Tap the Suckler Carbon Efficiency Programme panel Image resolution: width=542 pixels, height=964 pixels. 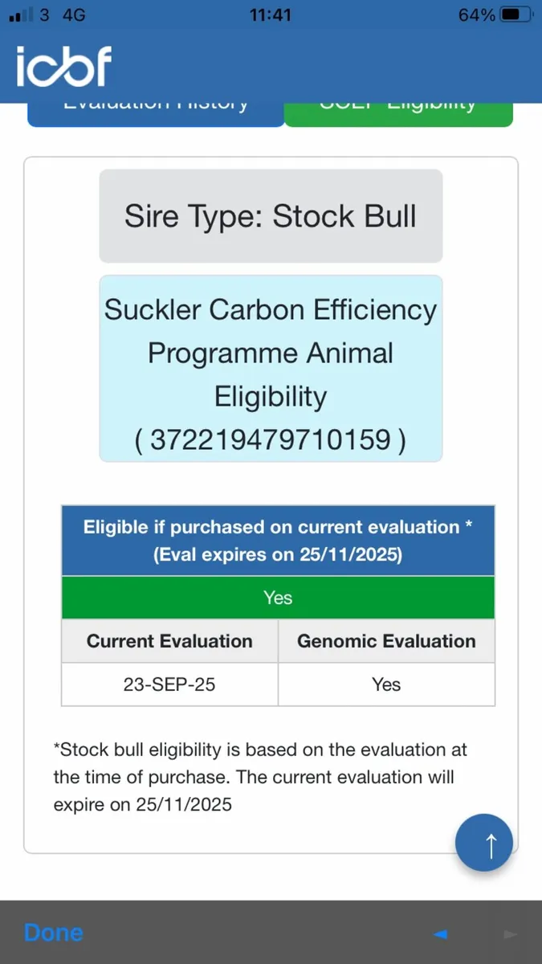pos(271,353)
